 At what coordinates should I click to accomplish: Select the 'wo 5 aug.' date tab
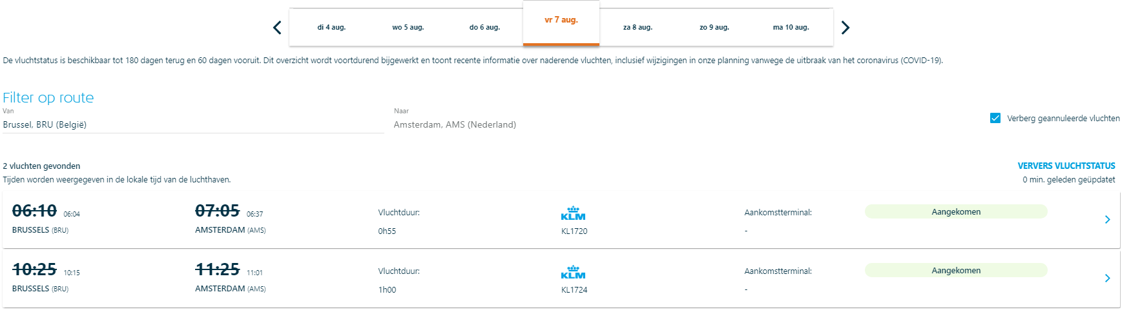coord(408,28)
